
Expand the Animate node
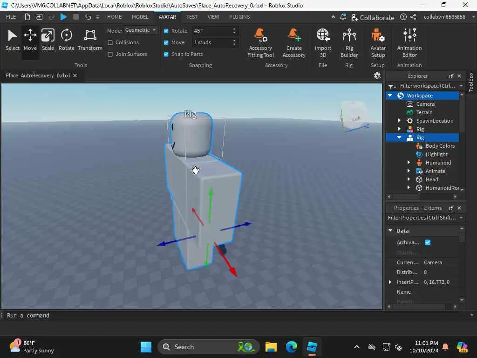409,171
